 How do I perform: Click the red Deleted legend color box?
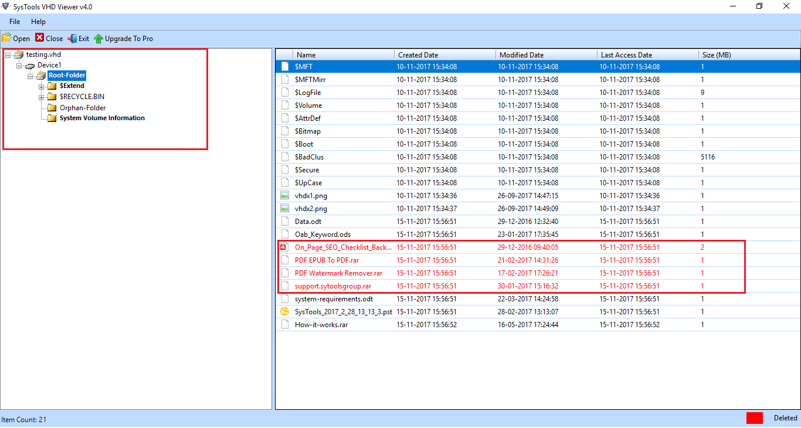(x=755, y=418)
